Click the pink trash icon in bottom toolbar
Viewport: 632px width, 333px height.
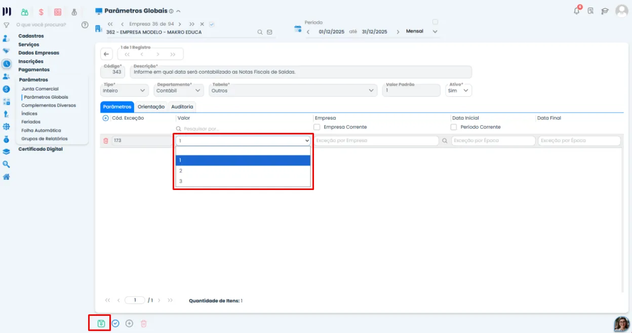point(143,323)
